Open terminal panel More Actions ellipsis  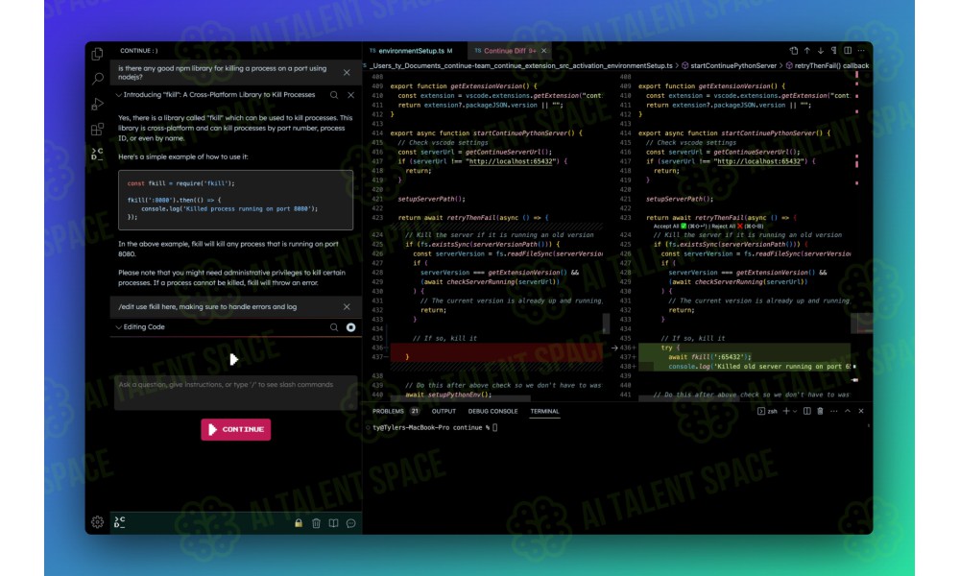[x=834, y=411]
